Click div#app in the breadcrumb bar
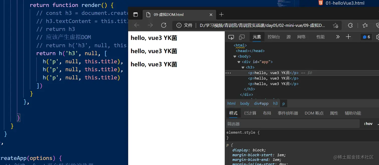379x165 pixels. pos(261,103)
